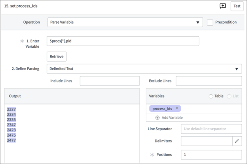Click the Variables panel header label

[x=157, y=96]
